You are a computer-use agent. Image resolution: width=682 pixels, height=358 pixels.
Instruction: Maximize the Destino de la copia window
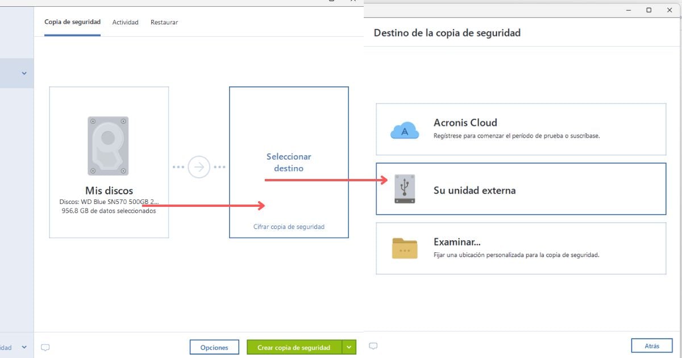[649, 10]
